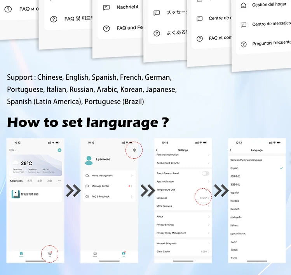Click Clear Cache in settings
The image size is (291, 275).
pos(183,252)
